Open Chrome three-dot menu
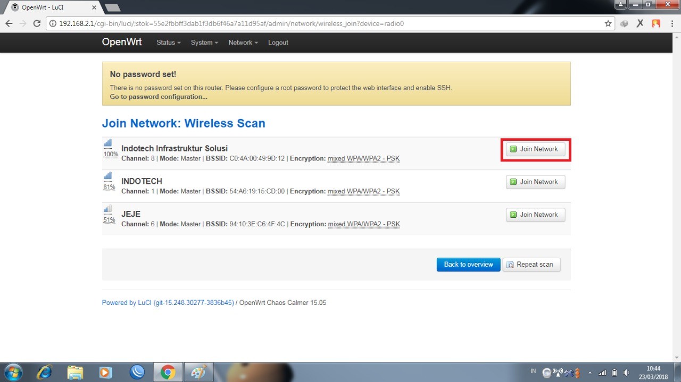 click(671, 23)
